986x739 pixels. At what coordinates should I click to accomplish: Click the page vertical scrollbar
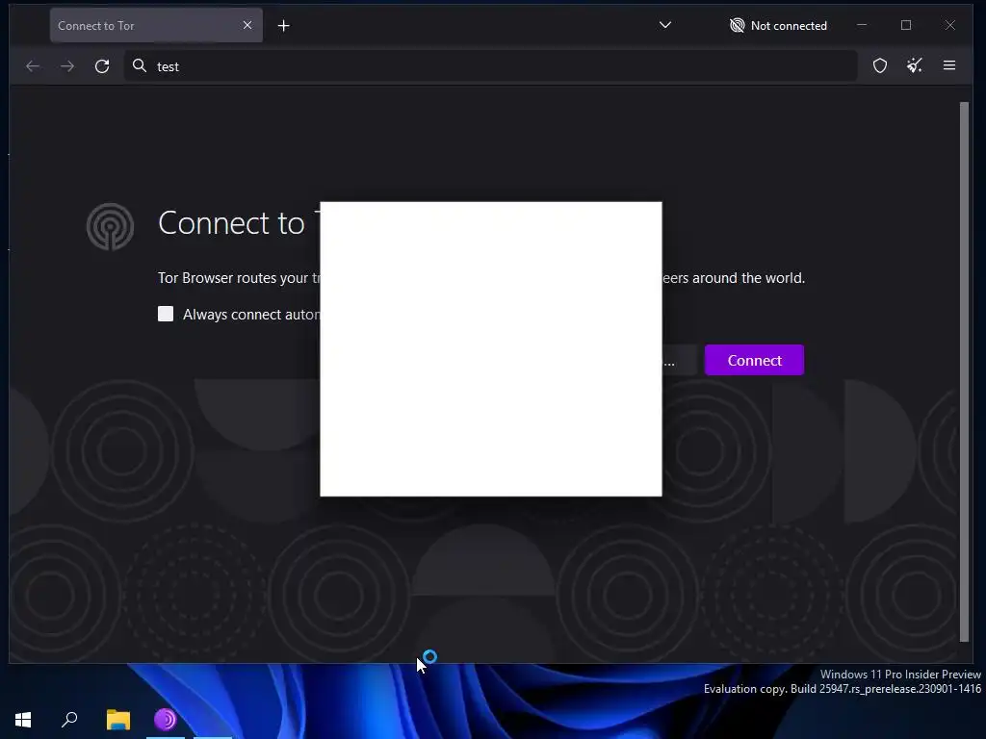coord(964,372)
